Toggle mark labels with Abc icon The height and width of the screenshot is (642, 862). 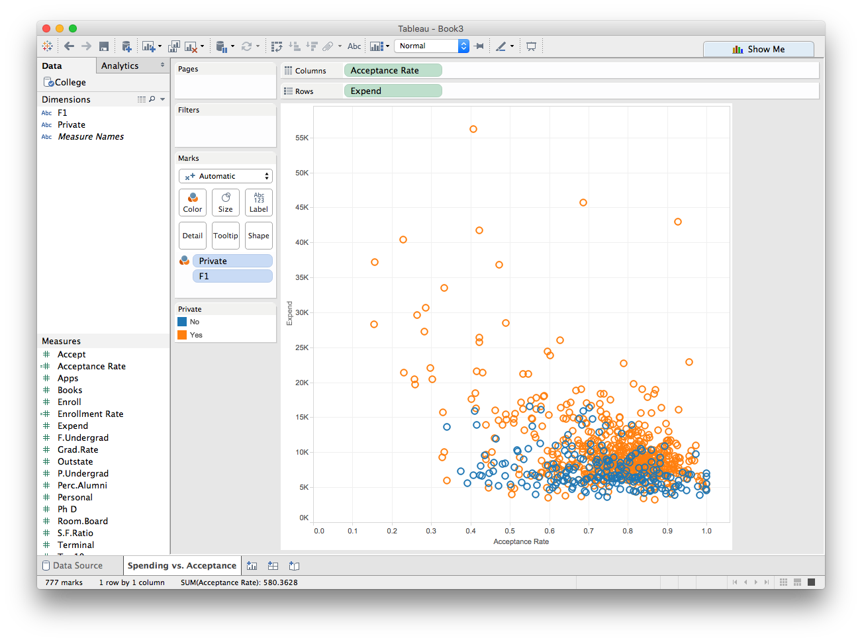point(354,46)
